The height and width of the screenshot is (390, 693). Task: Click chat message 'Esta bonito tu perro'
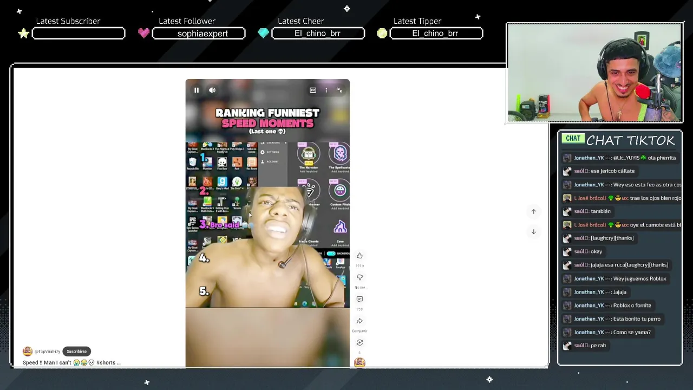(637, 319)
